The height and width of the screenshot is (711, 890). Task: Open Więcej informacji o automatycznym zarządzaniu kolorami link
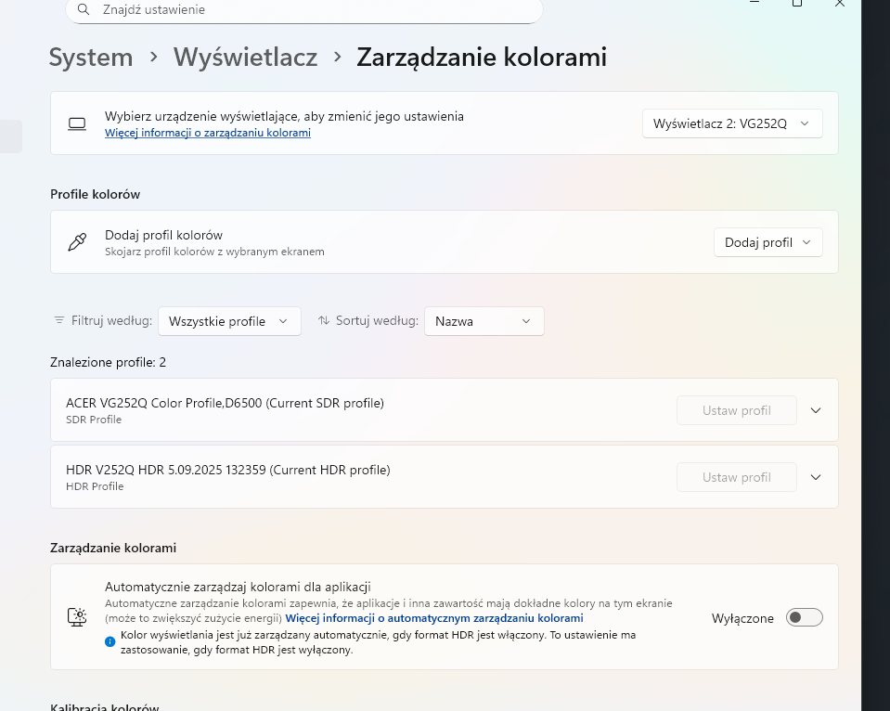[x=434, y=618]
